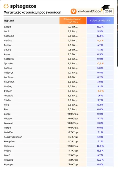118x170 pixels.
Task: Select the Δράμα row name
Action: point(7,27)
